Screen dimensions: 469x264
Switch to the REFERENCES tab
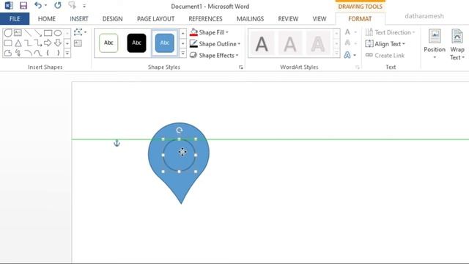[205, 19]
